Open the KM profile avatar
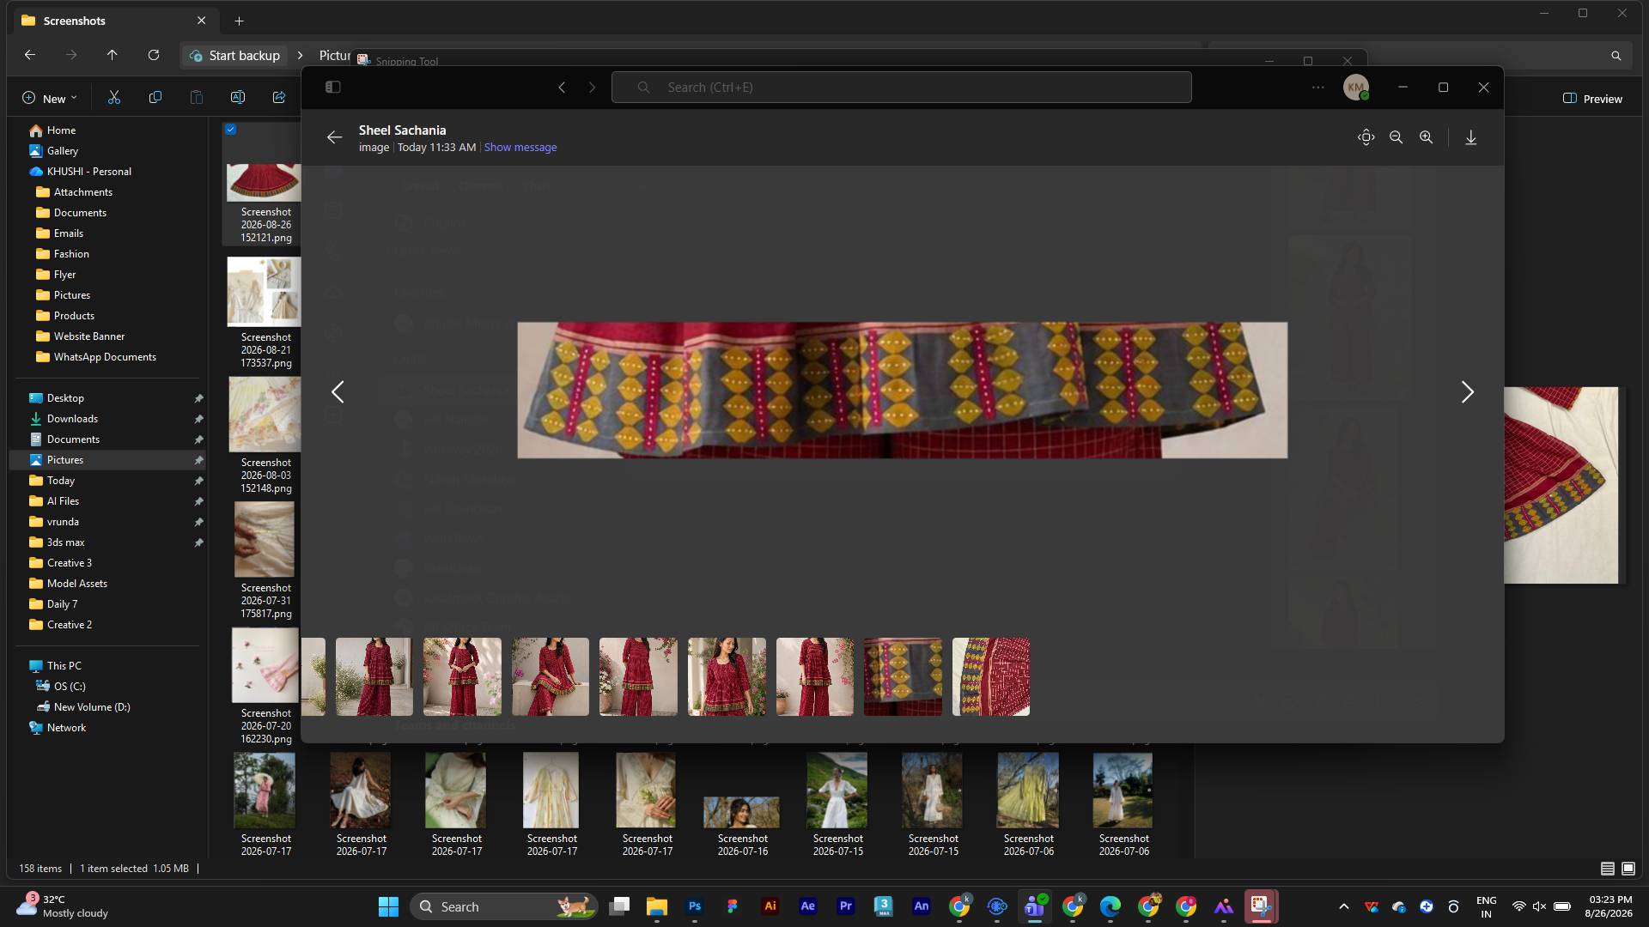The width and height of the screenshot is (1649, 927). click(x=1355, y=87)
